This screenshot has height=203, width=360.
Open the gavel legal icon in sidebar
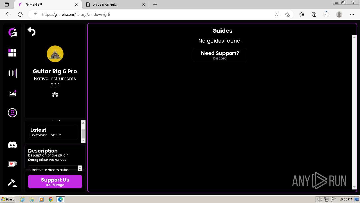[x=12, y=182]
